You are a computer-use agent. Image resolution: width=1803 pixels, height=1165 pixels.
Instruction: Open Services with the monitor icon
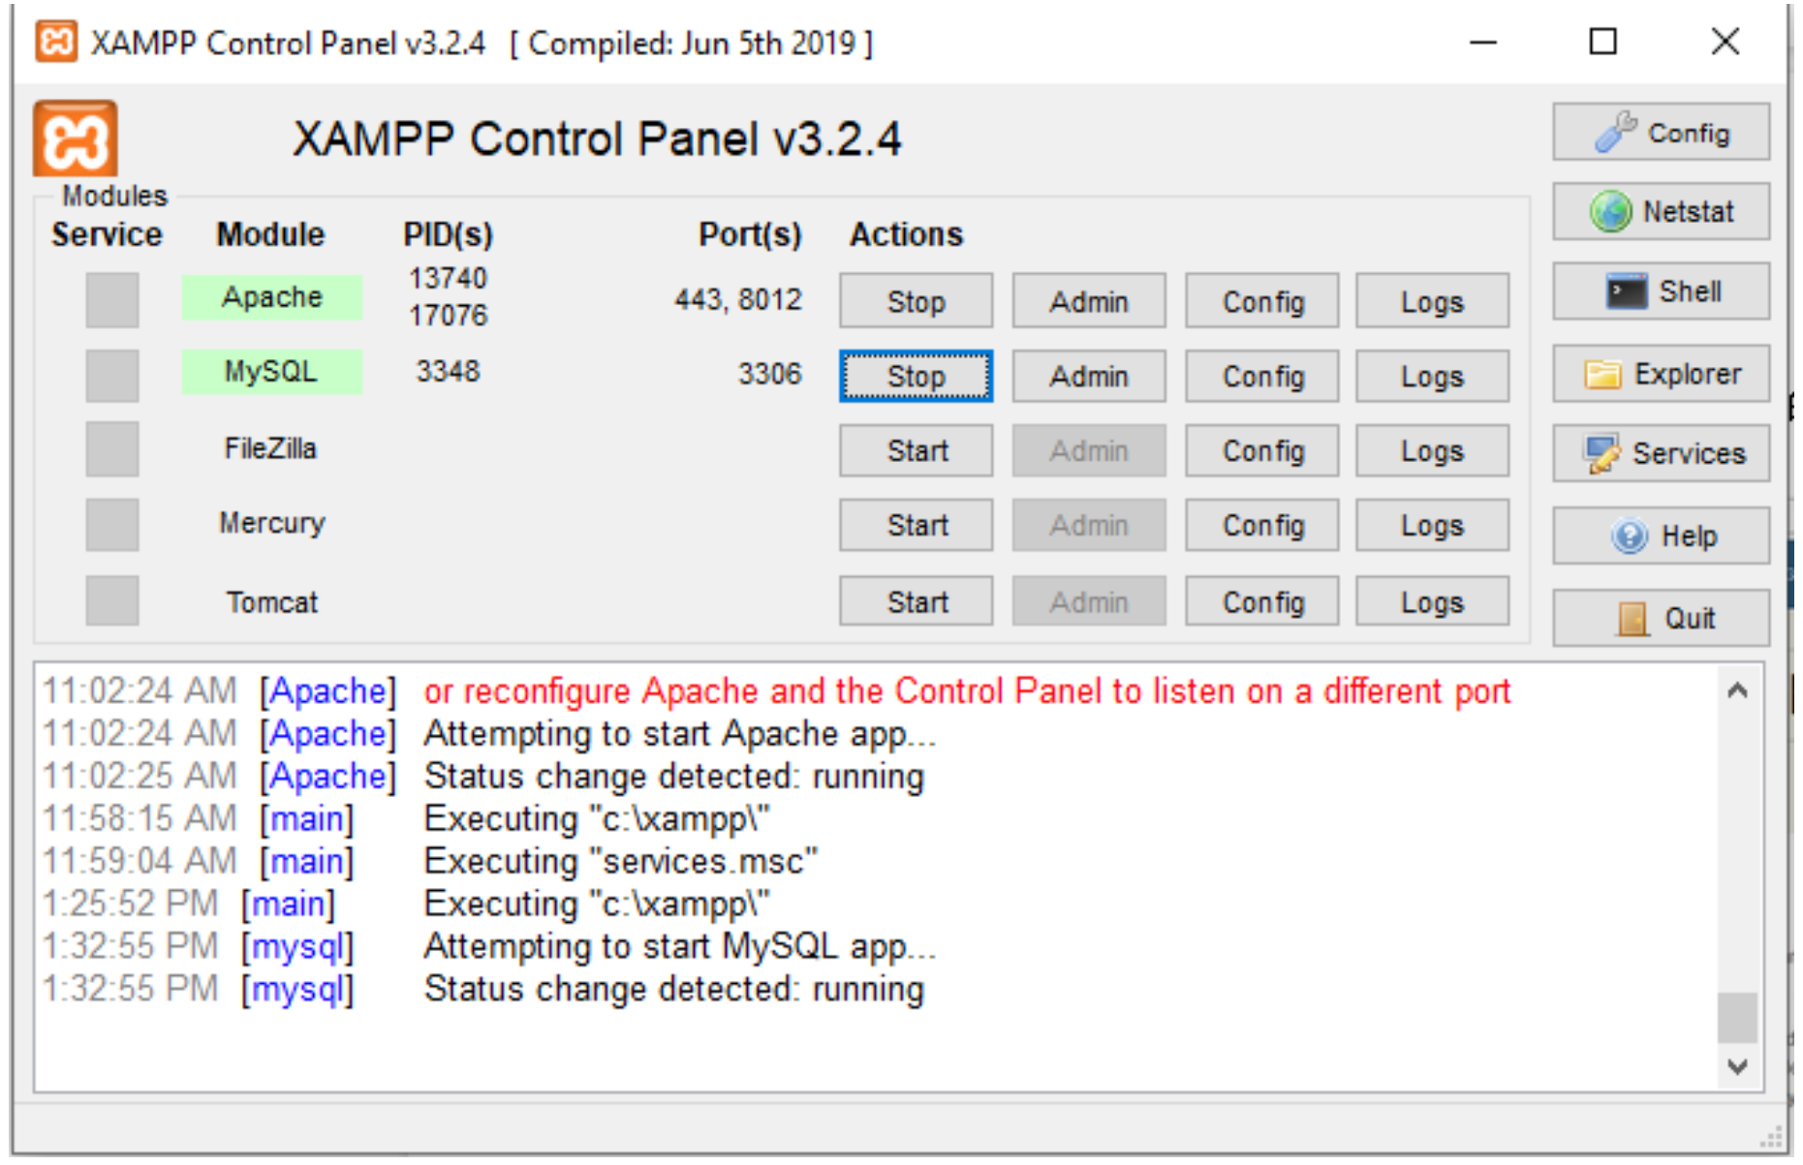[1661, 453]
